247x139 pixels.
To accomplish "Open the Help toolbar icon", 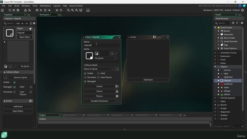I will click(61, 10).
